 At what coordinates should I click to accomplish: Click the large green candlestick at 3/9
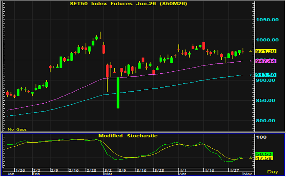(x=118, y=93)
